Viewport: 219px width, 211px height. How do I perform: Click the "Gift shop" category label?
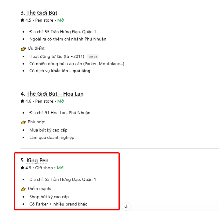(43, 168)
